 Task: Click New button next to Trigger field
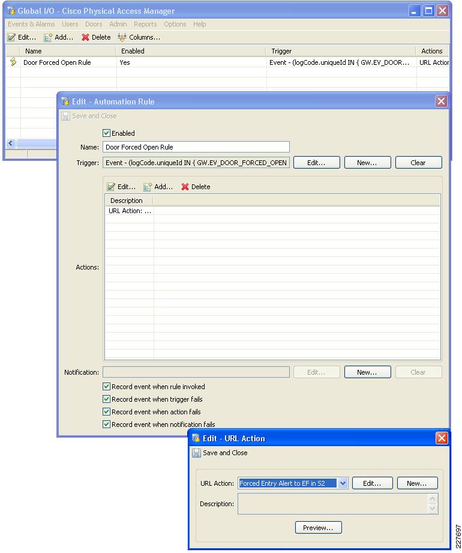(x=367, y=163)
